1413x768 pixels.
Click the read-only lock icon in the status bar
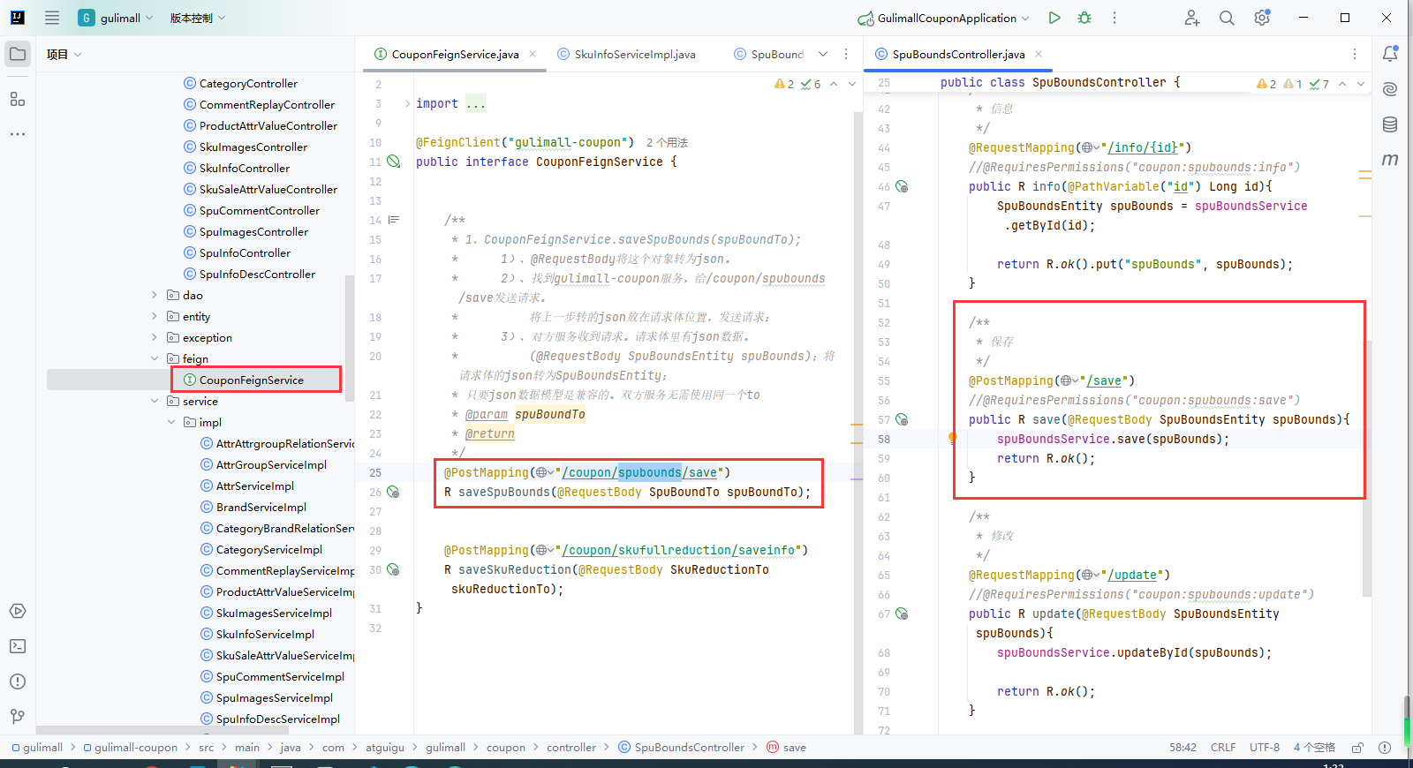(1358, 748)
